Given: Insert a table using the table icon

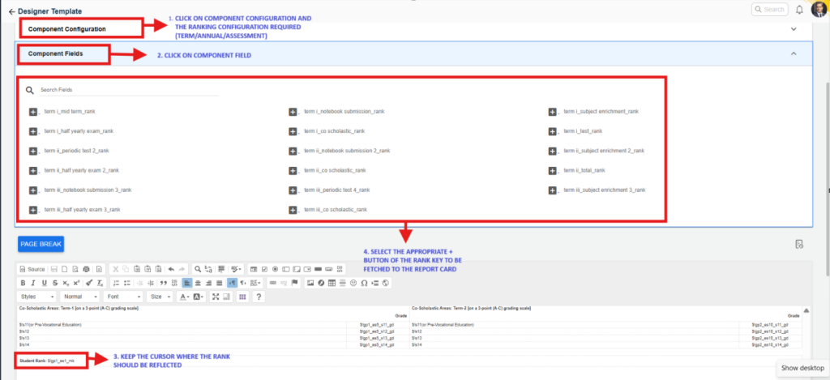Looking at the screenshot, I should 333,283.
